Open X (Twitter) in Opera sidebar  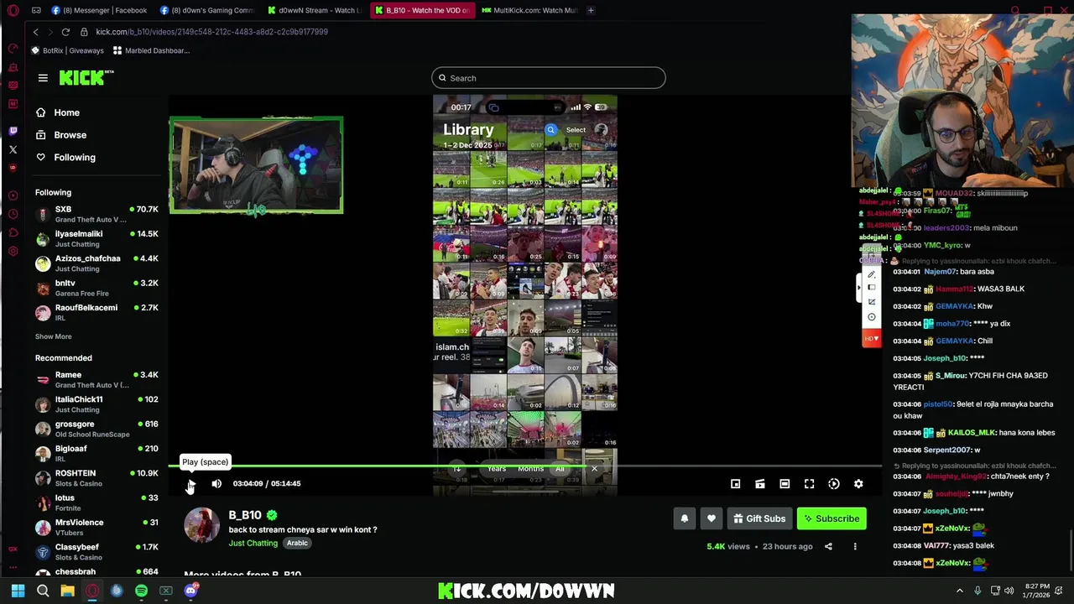(13, 149)
